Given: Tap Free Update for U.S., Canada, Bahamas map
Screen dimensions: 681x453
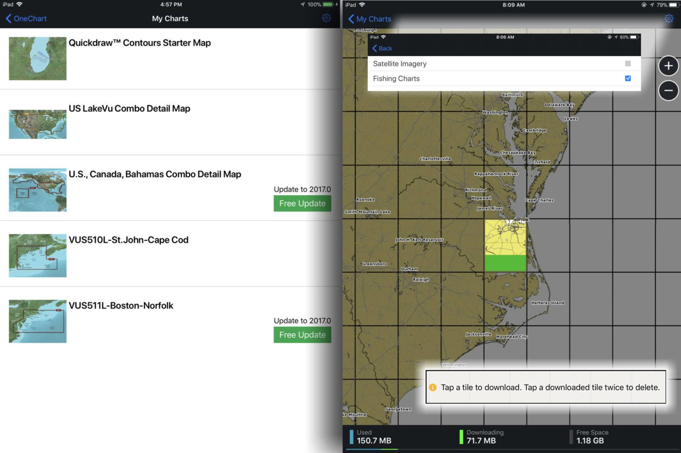Looking at the screenshot, I should coord(302,203).
